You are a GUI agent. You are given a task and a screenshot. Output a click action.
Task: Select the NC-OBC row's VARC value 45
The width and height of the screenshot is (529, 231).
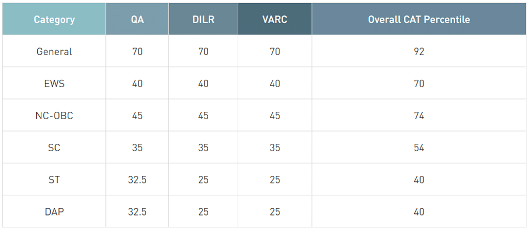click(x=274, y=115)
